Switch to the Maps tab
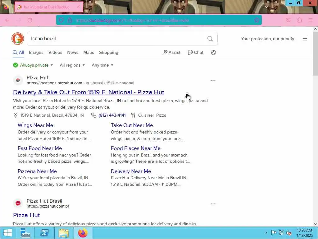 click(89, 52)
